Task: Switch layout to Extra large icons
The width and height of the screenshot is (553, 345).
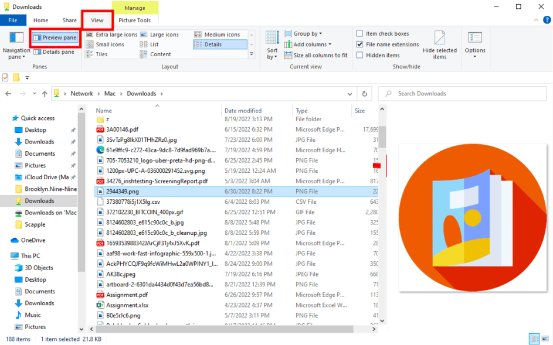Action: (111, 35)
